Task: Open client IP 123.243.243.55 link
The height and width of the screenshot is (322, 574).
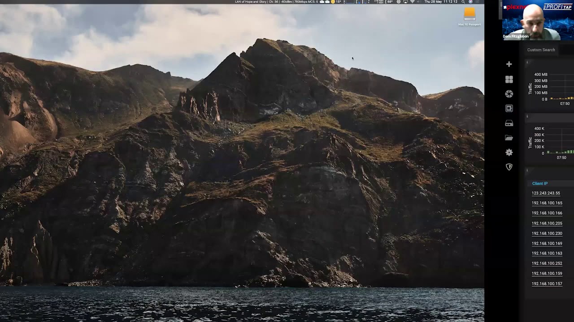Action: pyautogui.click(x=546, y=193)
